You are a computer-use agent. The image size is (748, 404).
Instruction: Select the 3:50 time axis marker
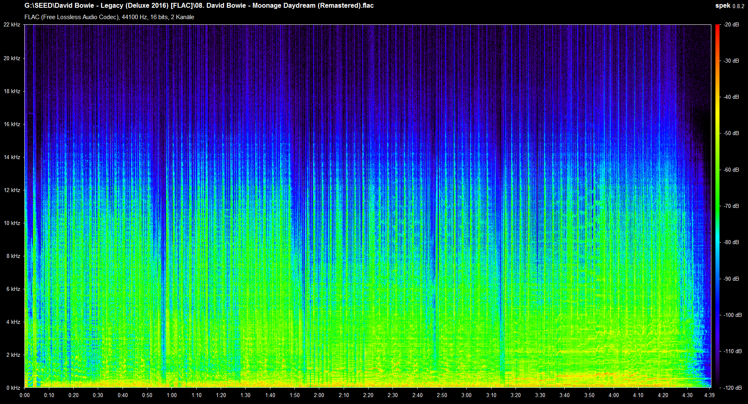click(589, 395)
